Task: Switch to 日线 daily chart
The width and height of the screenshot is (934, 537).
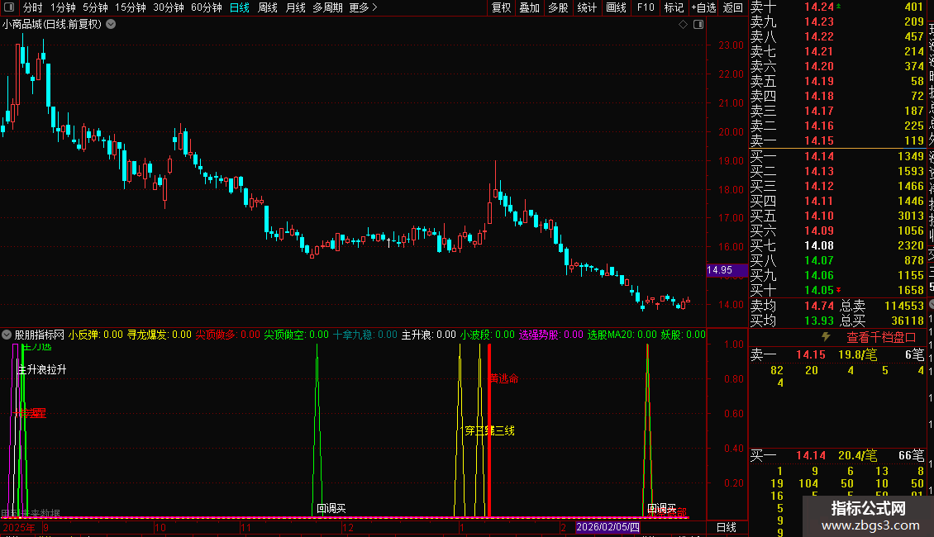Action: [x=240, y=7]
